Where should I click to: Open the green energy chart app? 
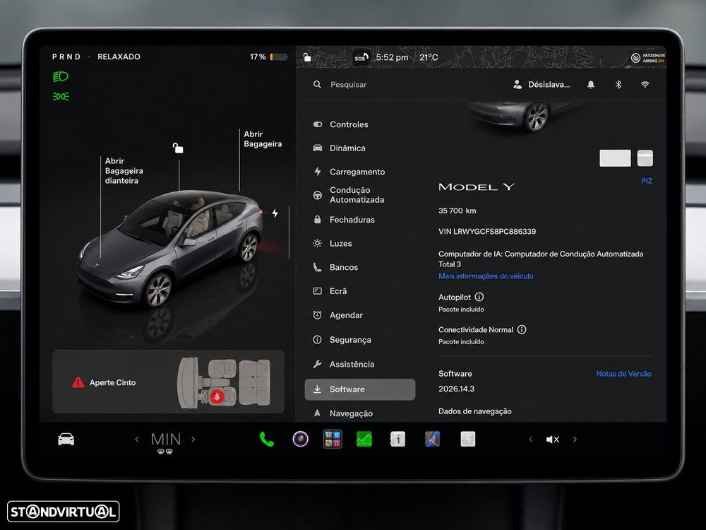364,439
